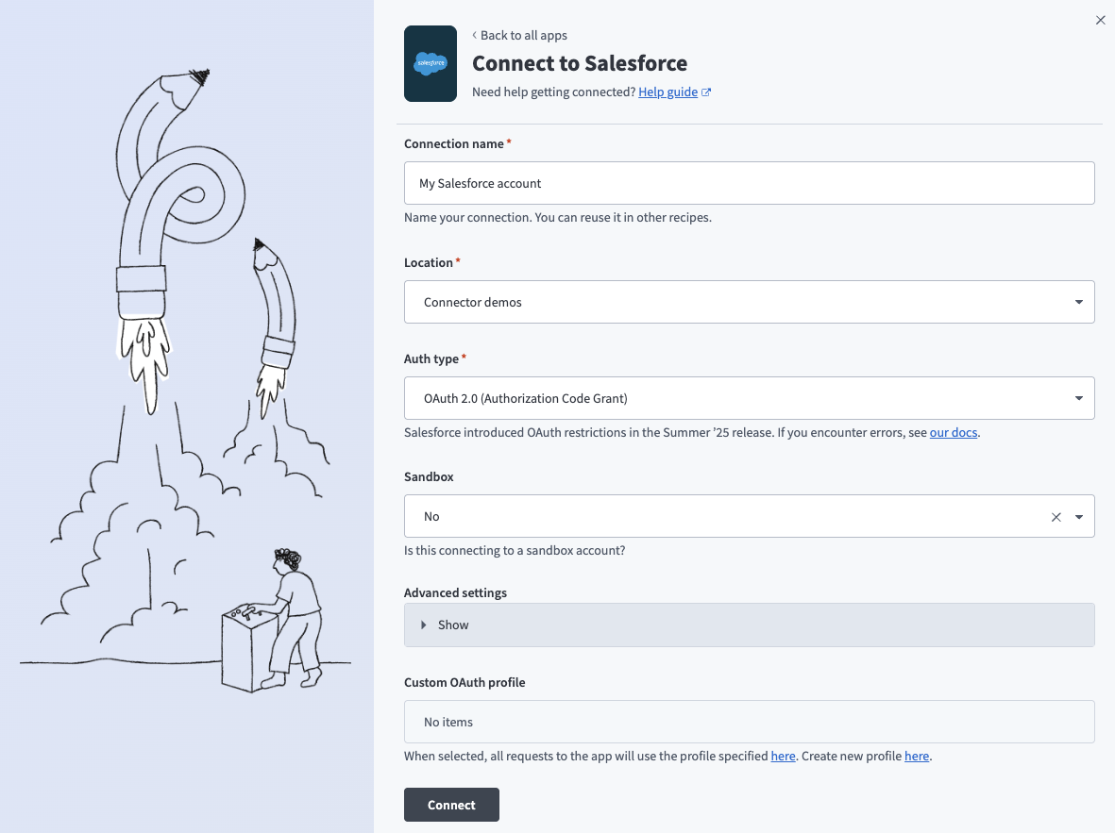Follow the "our docs" link about OAuth restrictions

click(x=953, y=432)
